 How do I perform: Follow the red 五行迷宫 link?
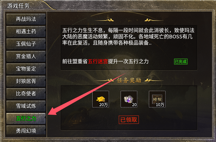click(x=98, y=61)
